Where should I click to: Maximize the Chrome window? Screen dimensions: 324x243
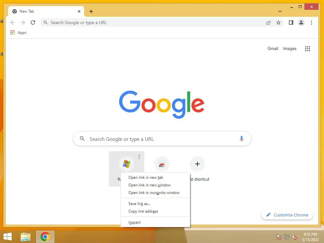pos(300,7)
